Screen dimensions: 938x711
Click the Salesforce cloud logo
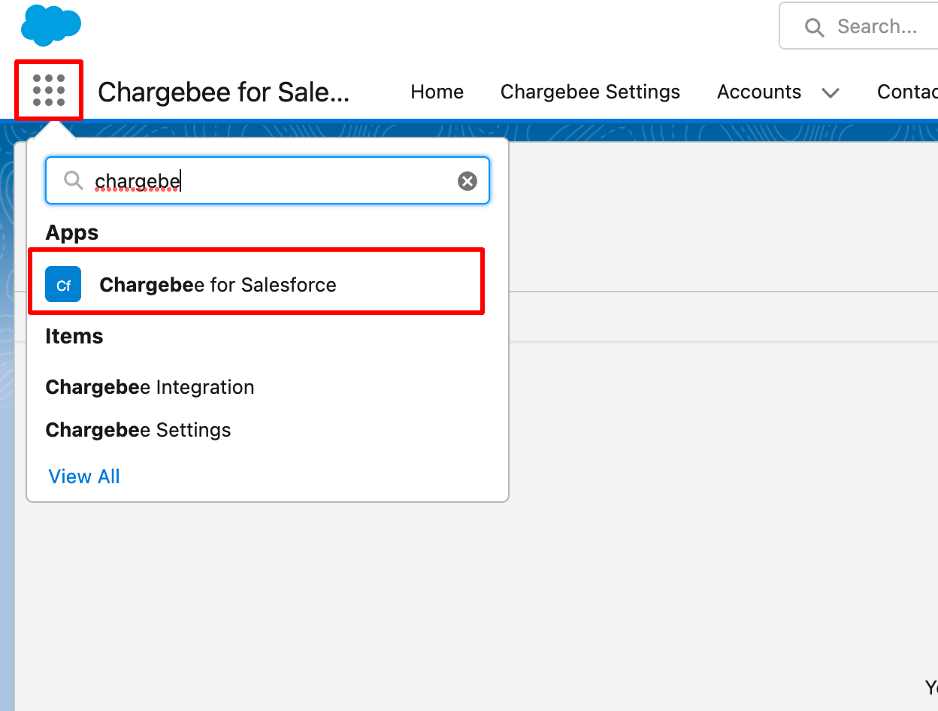[x=51, y=26]
